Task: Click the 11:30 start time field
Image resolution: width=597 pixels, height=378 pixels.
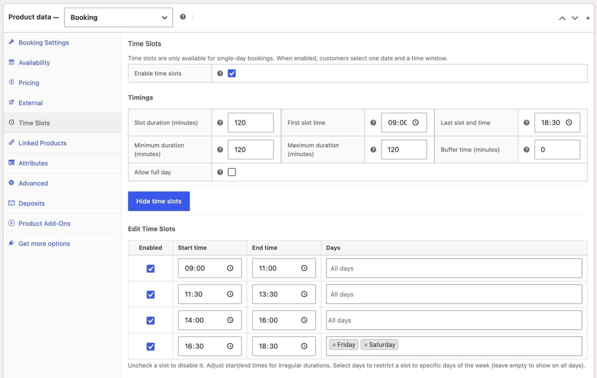Action: point(210,294)
